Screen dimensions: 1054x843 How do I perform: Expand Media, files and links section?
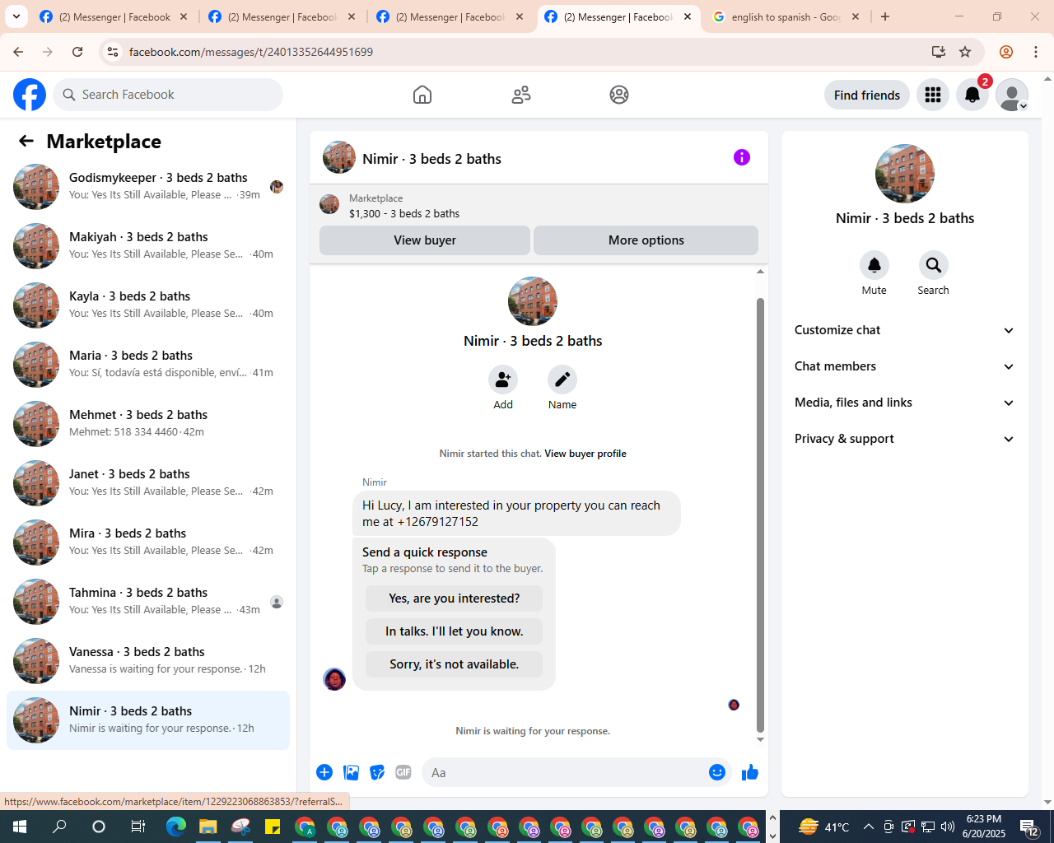[905, 403]
